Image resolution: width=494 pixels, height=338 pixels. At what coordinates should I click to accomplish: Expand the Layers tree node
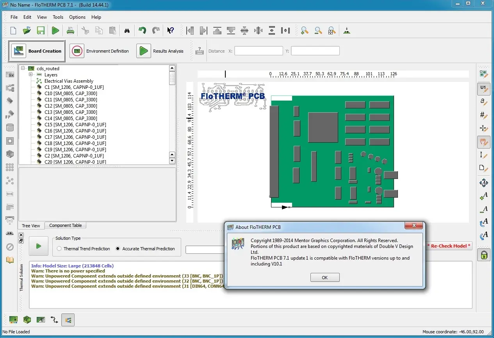[x=30, y=74]
